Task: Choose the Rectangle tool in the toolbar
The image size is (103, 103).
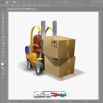Action: pos(3,25)
